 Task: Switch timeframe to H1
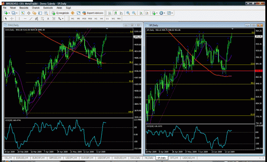(96, 18)
